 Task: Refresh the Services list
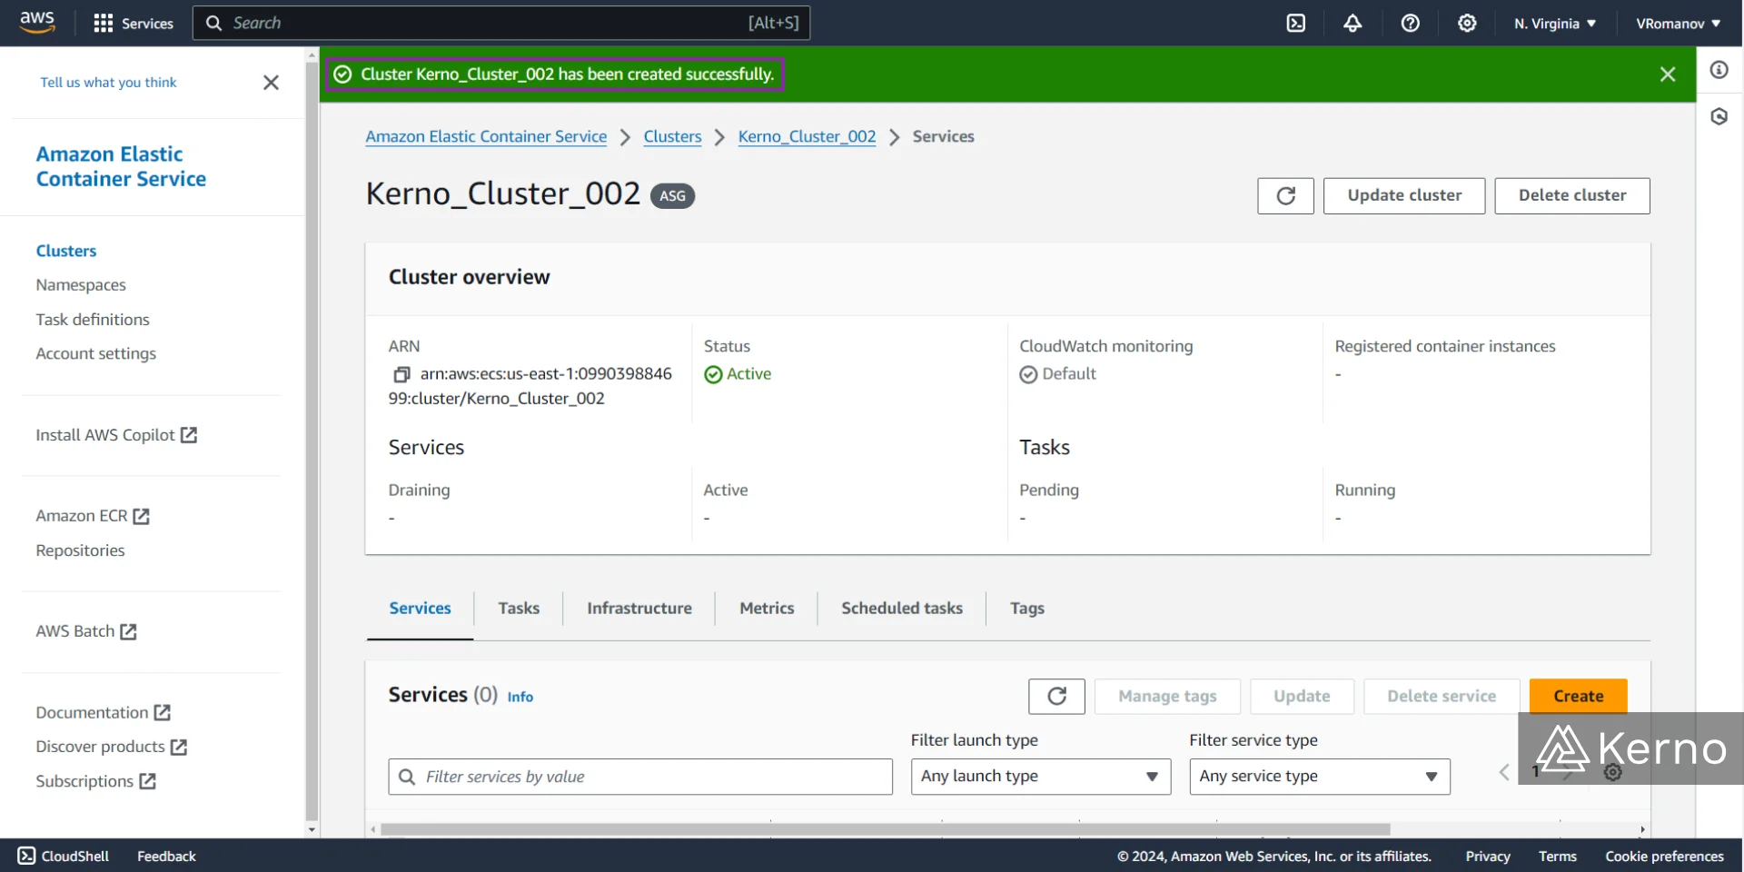click(x=1056, y=697)
